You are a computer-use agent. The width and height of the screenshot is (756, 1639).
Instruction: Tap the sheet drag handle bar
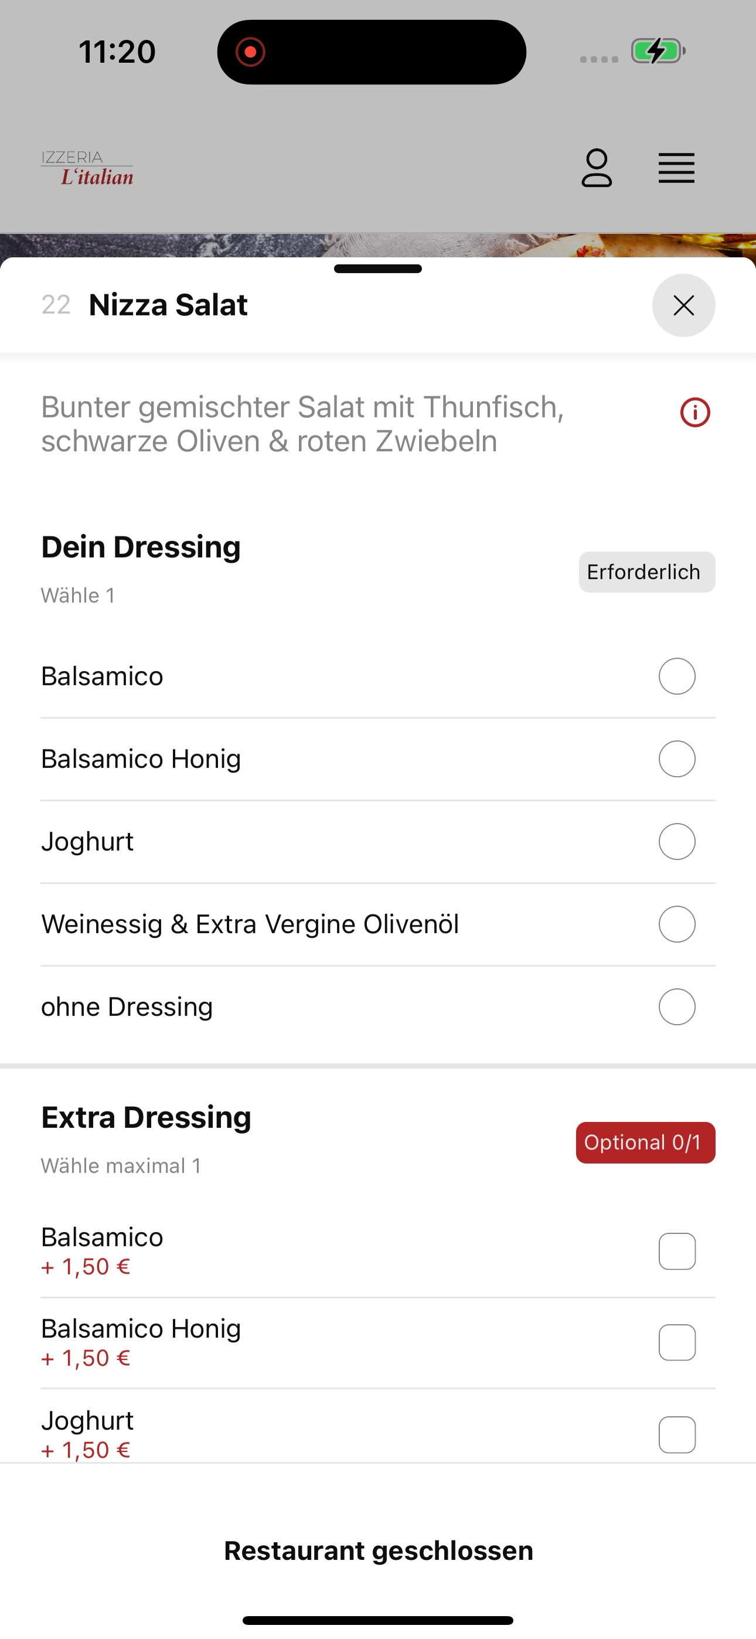(x=378, y=268)
